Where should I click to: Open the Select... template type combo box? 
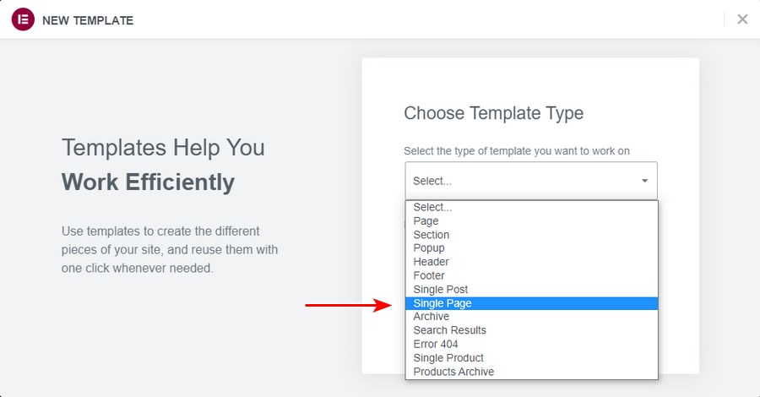pos(530,181)
